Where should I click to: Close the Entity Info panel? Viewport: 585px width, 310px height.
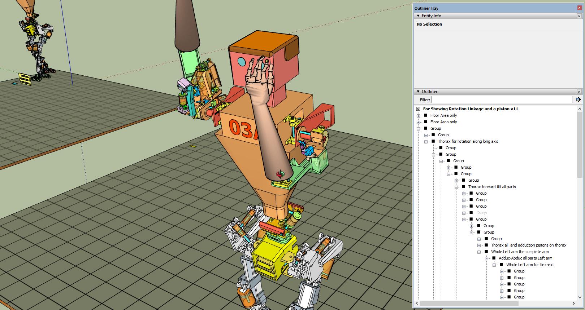[x=579, y=16]
